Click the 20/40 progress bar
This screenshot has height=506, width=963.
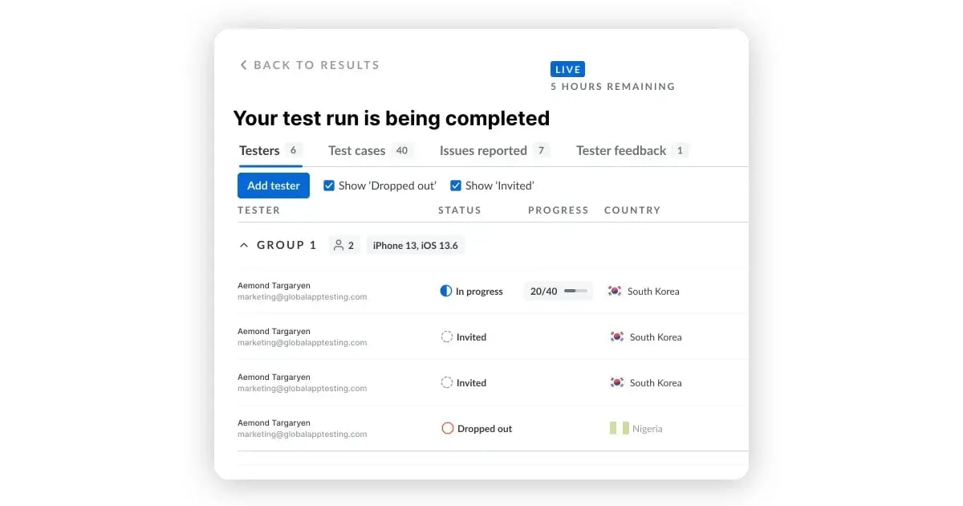coord(558,291)
